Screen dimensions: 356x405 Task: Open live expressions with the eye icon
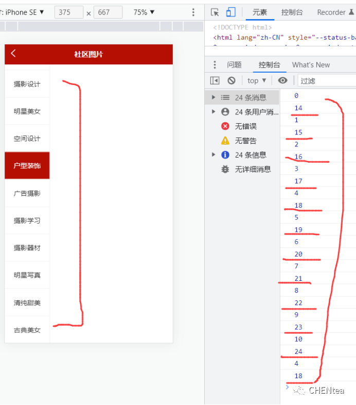283,80
